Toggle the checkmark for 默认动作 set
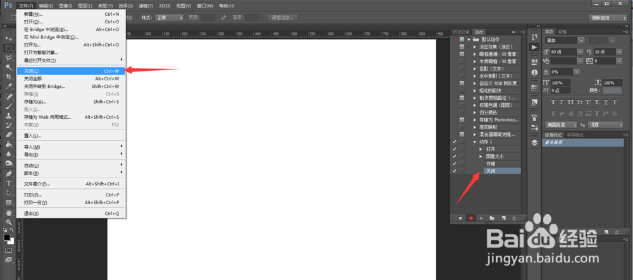The width and height of the screenshot is (633, 280). 454,39
